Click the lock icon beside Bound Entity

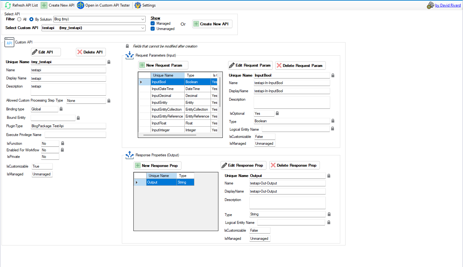(x=78, y=118)
